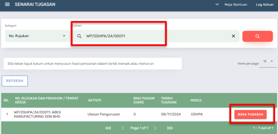The width and height of the screenshot is (278, 134).
Task: Sort by MODUL column header
Action: click(196, 100)
